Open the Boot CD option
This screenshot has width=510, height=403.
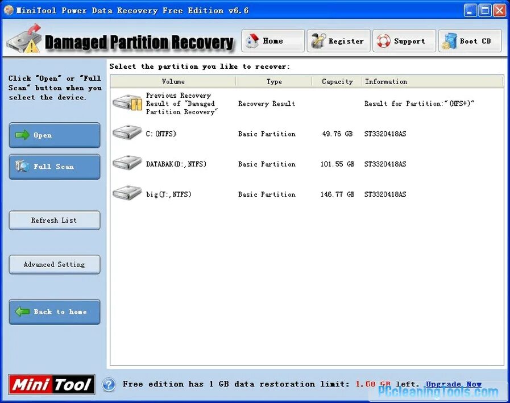click(470, 41)
